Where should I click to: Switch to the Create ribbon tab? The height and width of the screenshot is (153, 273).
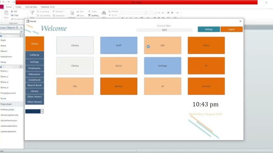(x=18, y=7)
